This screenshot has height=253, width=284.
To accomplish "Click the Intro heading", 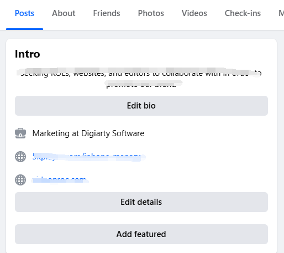I will 28,54.
